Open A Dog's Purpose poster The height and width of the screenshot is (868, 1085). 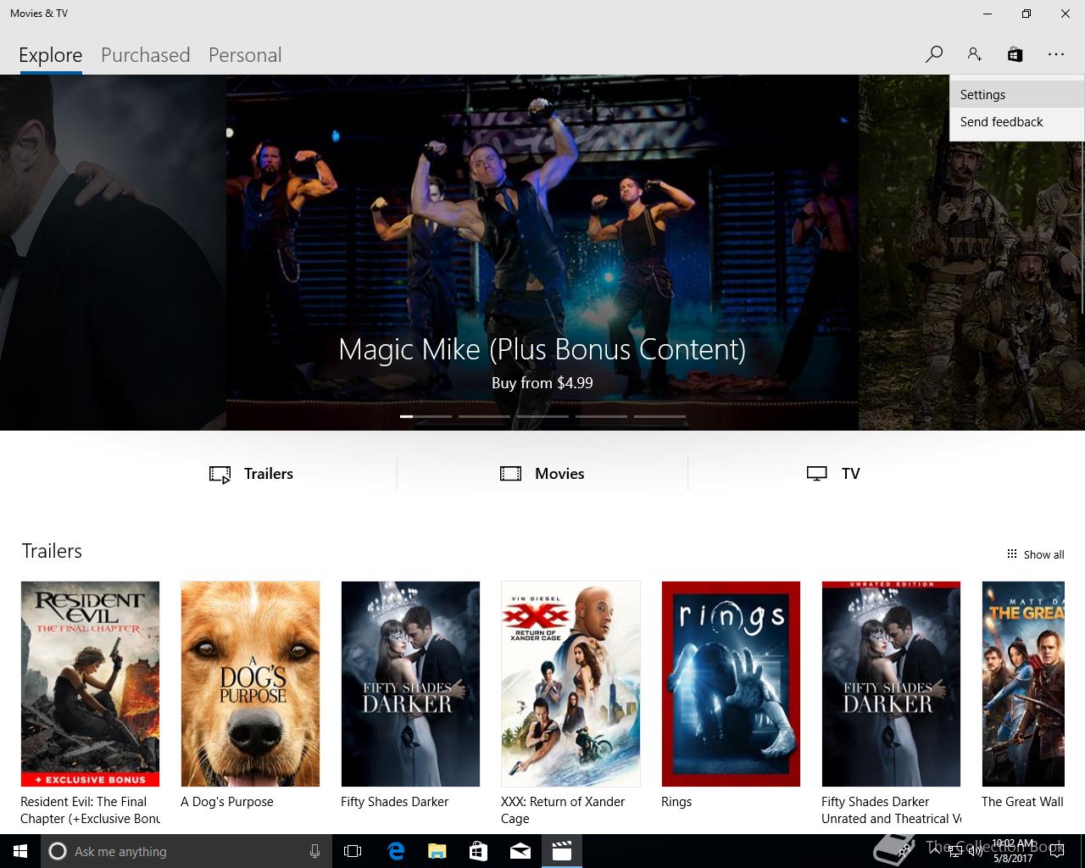point(250,684)
